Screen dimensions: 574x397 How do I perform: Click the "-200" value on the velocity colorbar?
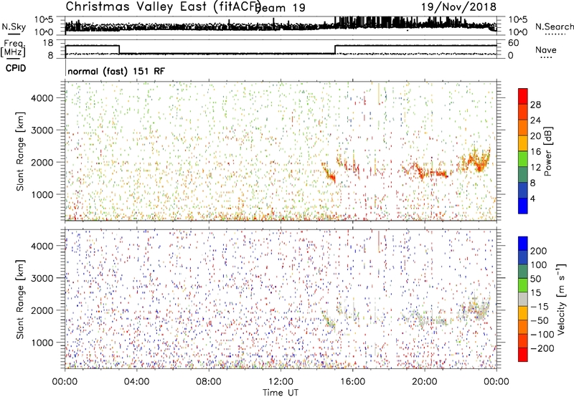click(542, 348)
